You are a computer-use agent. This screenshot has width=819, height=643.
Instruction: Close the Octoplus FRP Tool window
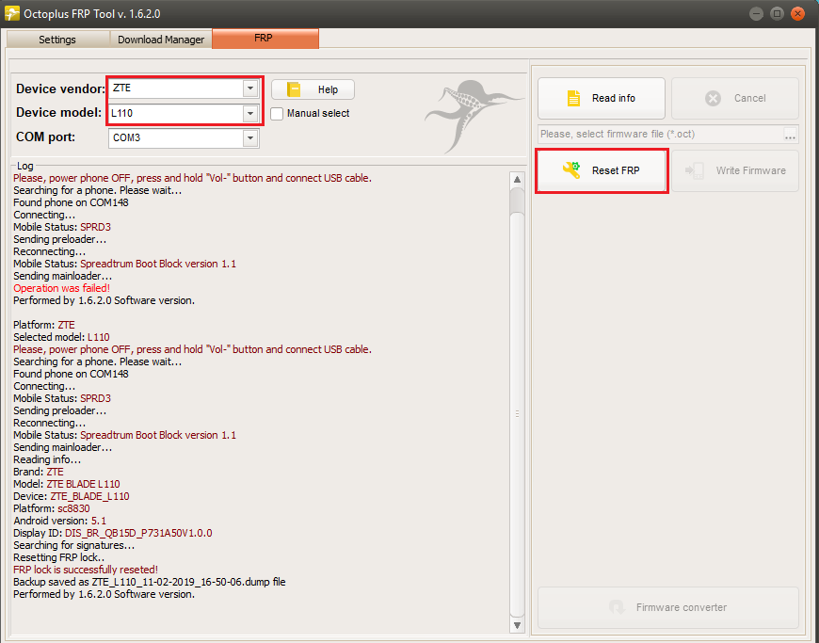[x=797, y=13]
